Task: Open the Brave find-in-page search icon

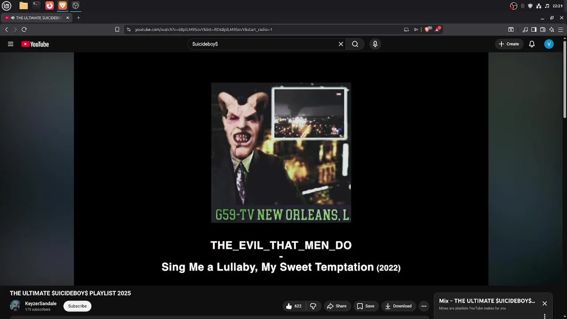Action: click(511, 29)
